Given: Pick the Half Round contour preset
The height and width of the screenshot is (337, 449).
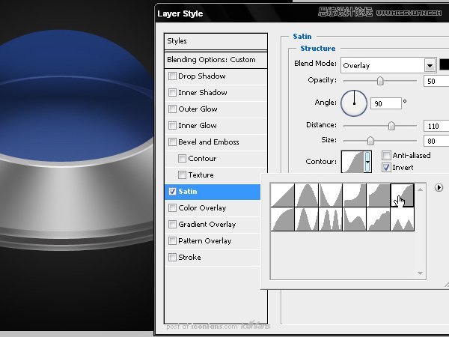Looking at the screenshot, I should (x=283, y=219).
